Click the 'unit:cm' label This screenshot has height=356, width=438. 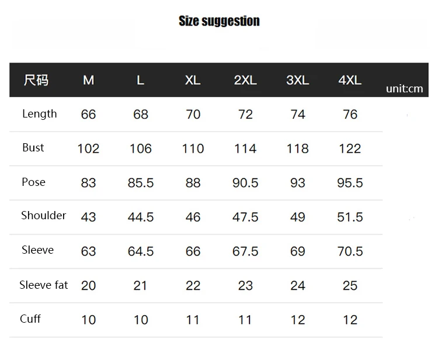(x=404, y=89)
